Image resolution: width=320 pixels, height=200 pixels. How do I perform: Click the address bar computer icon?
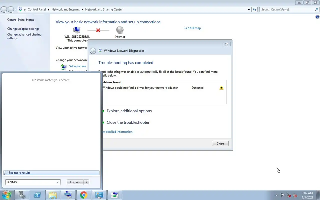pos(20,9)
